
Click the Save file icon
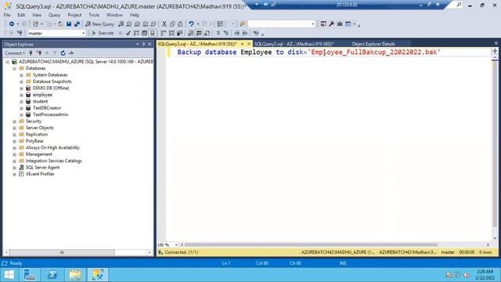69,24
